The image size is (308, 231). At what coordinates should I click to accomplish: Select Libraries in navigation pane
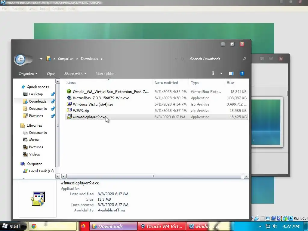(x=34, y=125)
